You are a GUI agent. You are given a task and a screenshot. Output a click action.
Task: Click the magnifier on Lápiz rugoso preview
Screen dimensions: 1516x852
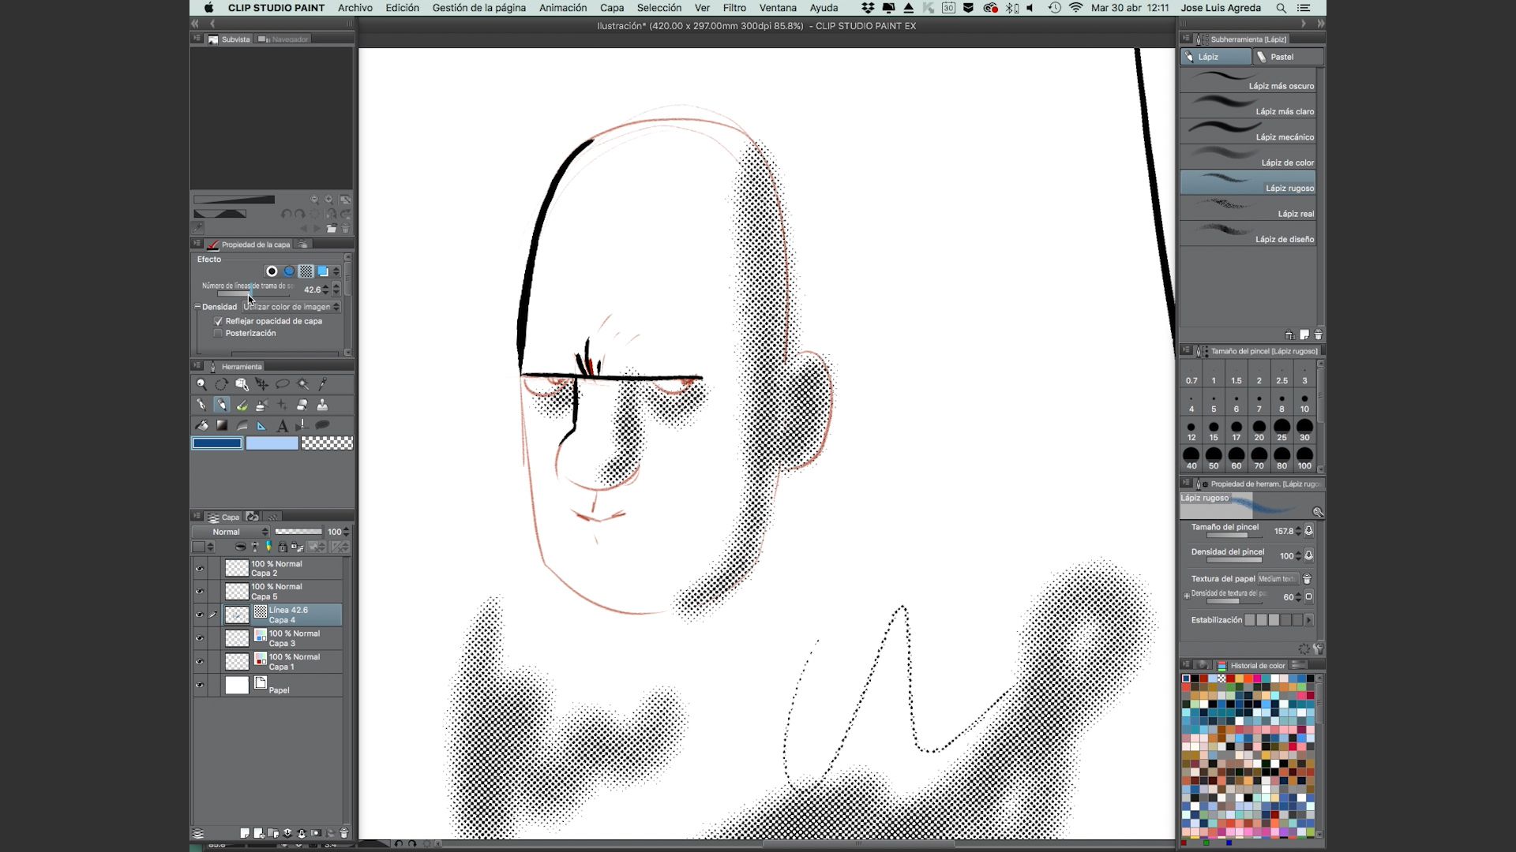(x=1317, y=512)
